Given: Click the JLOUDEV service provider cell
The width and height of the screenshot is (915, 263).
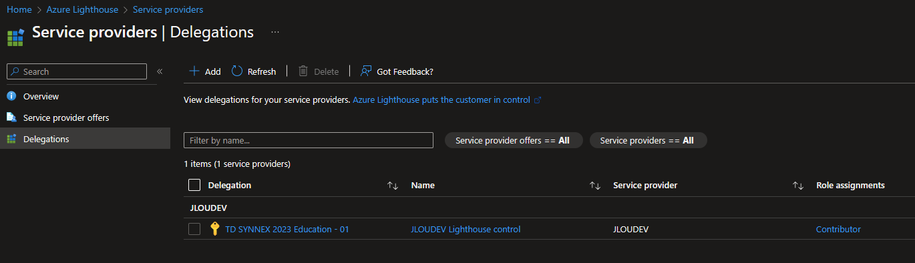Looking at the screenshot, I should coord(631,229).
